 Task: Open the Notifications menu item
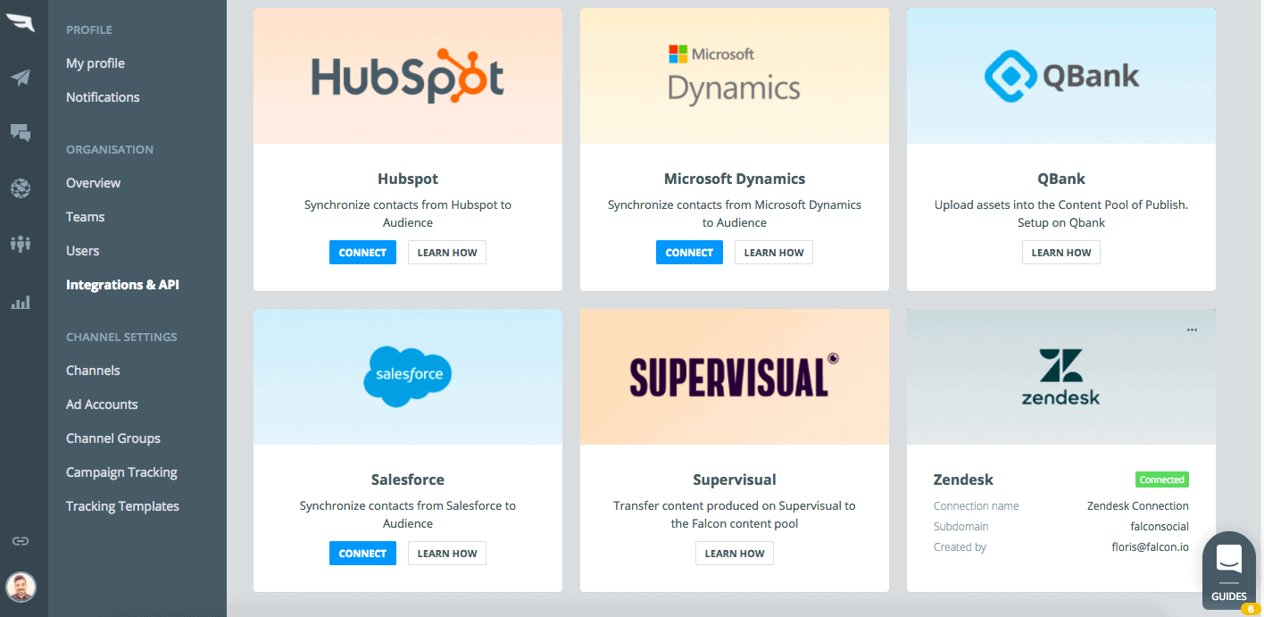click(x=103, y=97)
